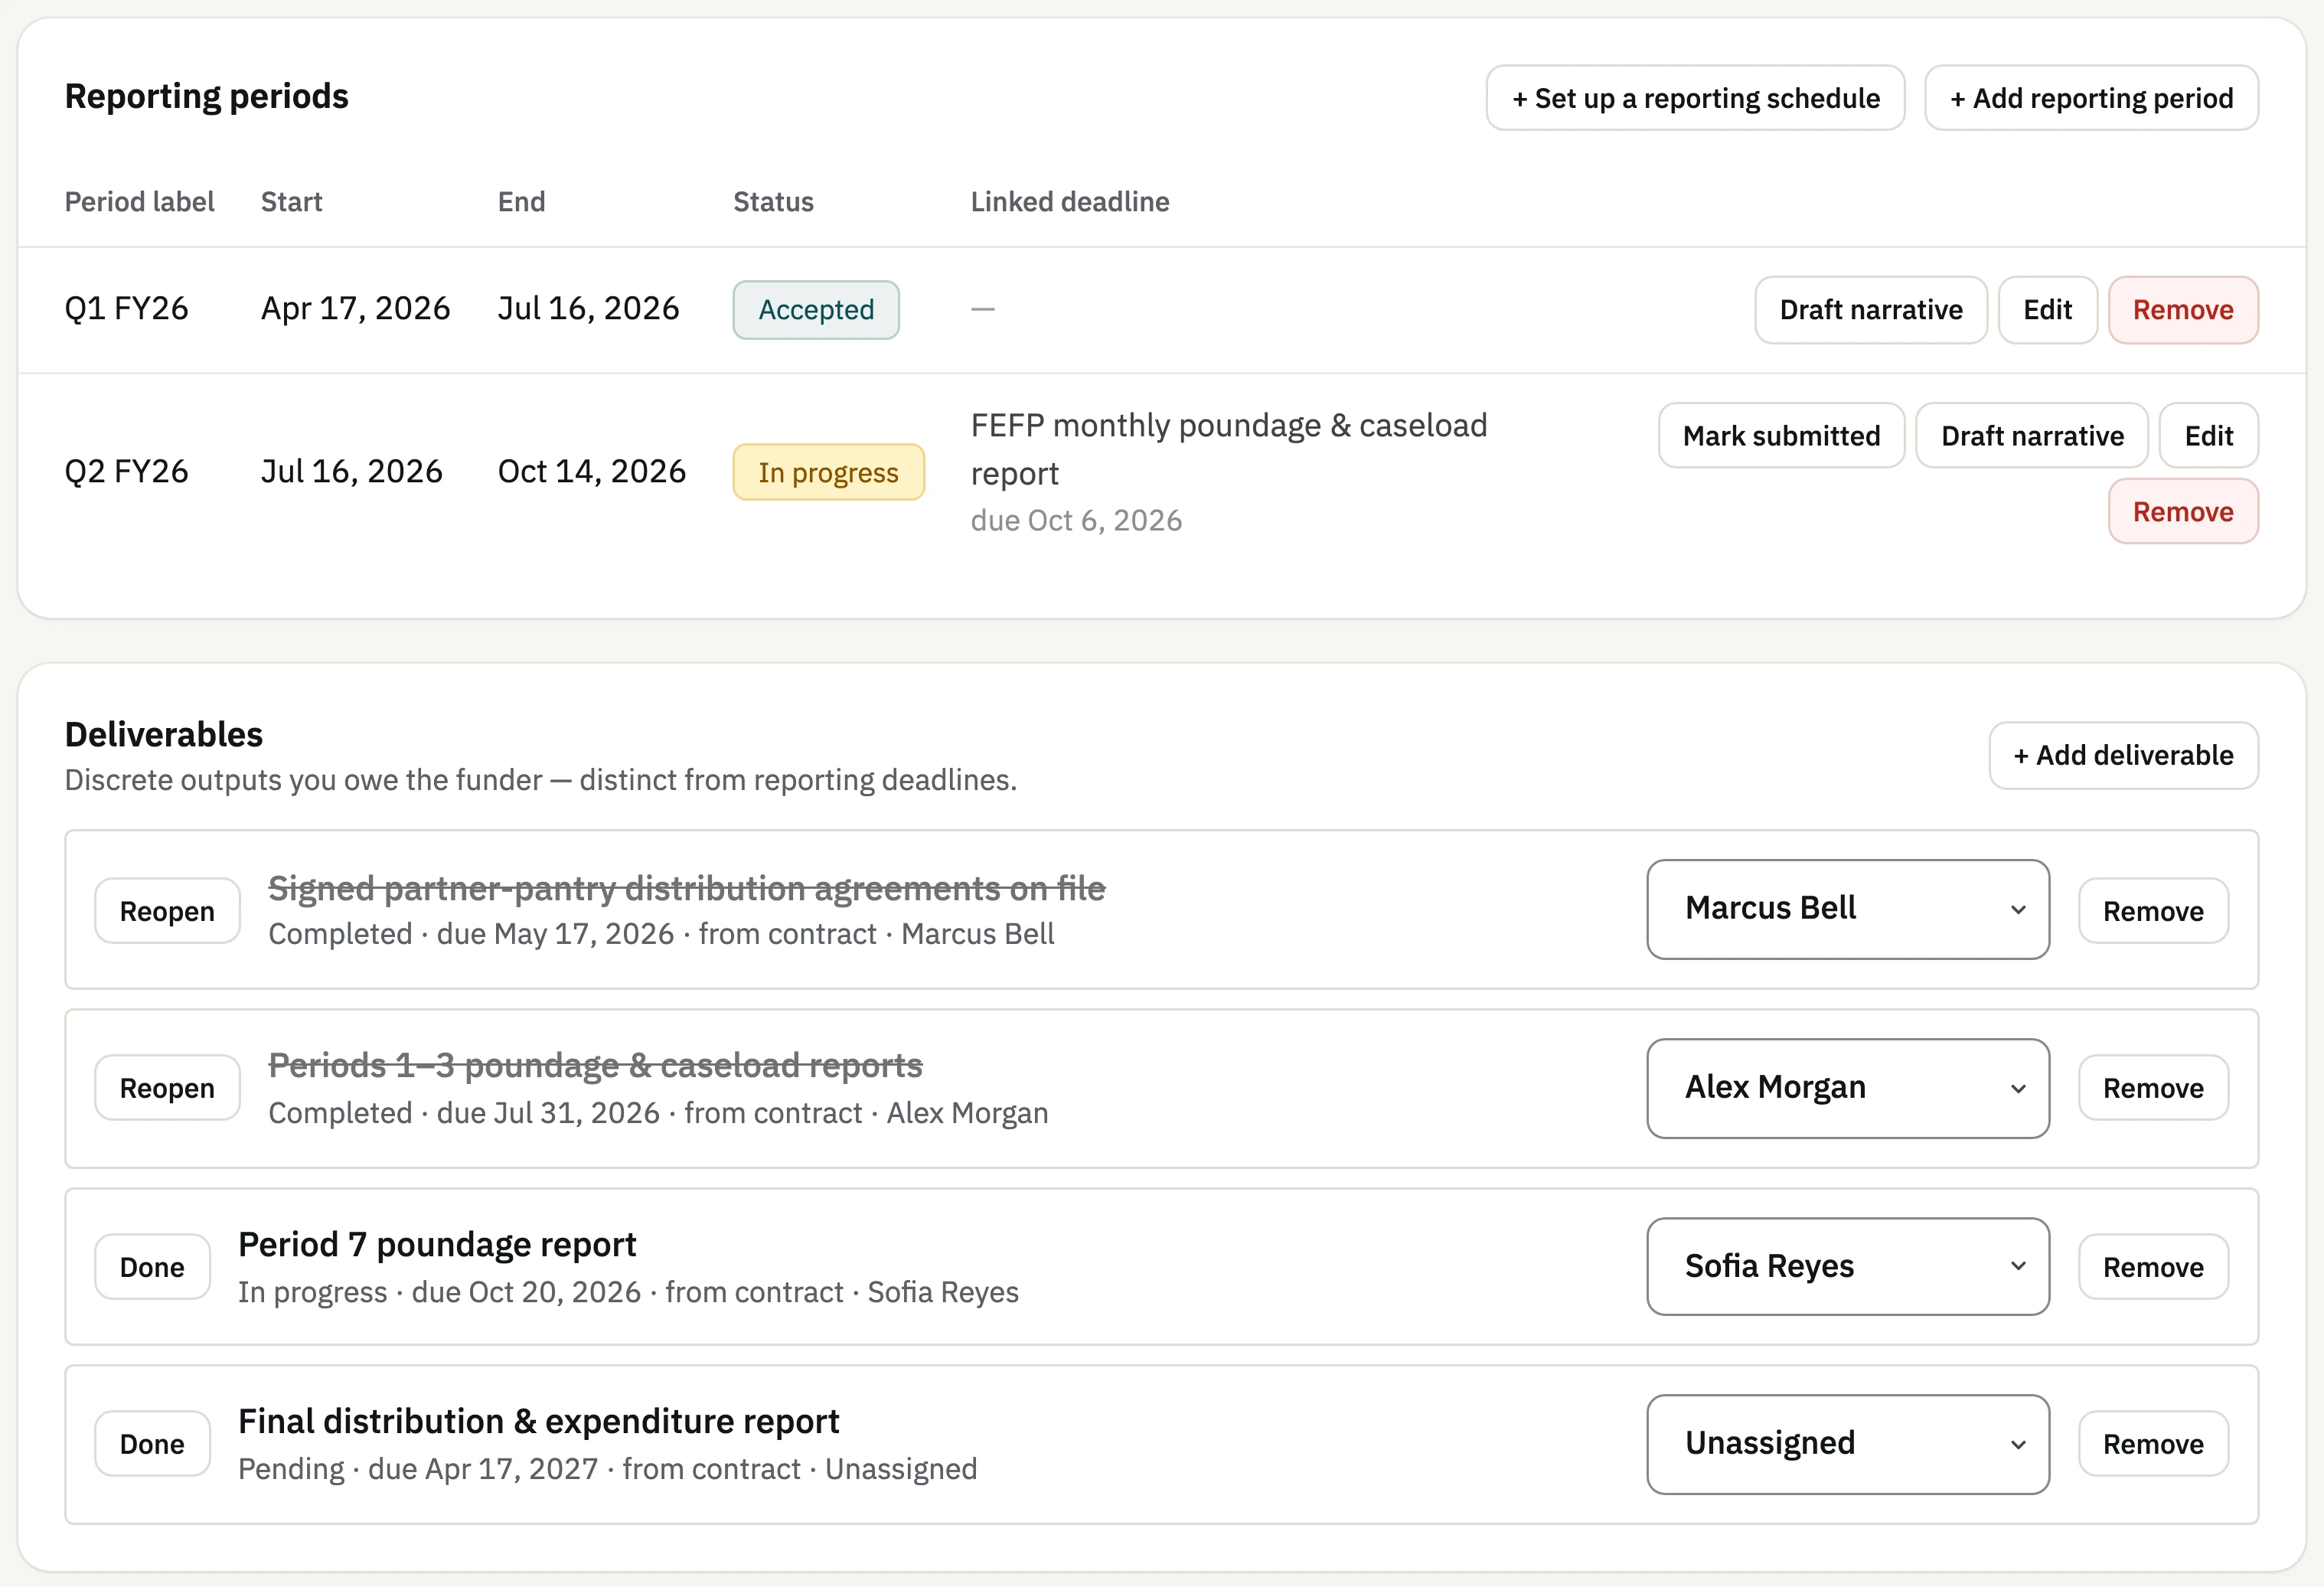Open Draft narrative for Q2 FY26

pyautogui.click(x=2032, y=436)
